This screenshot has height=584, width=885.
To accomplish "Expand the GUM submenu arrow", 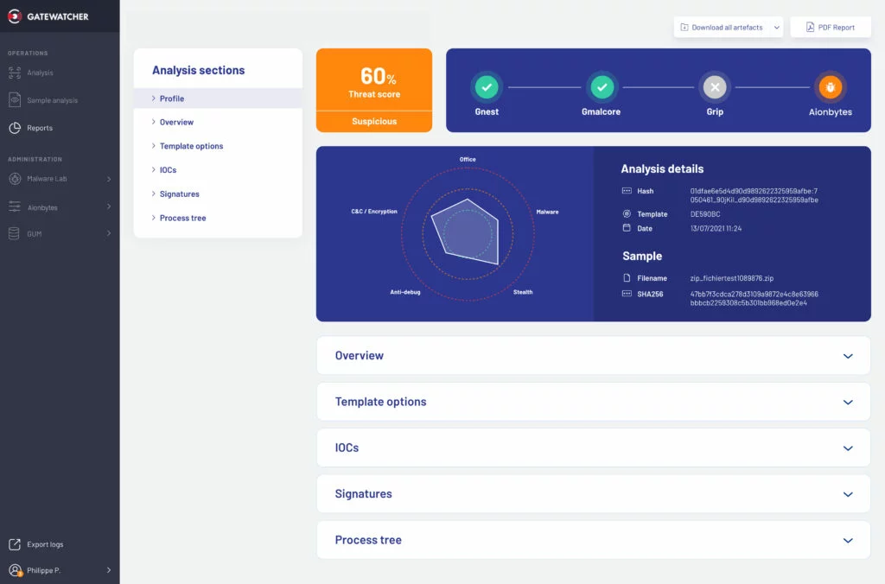I will 109,233.
